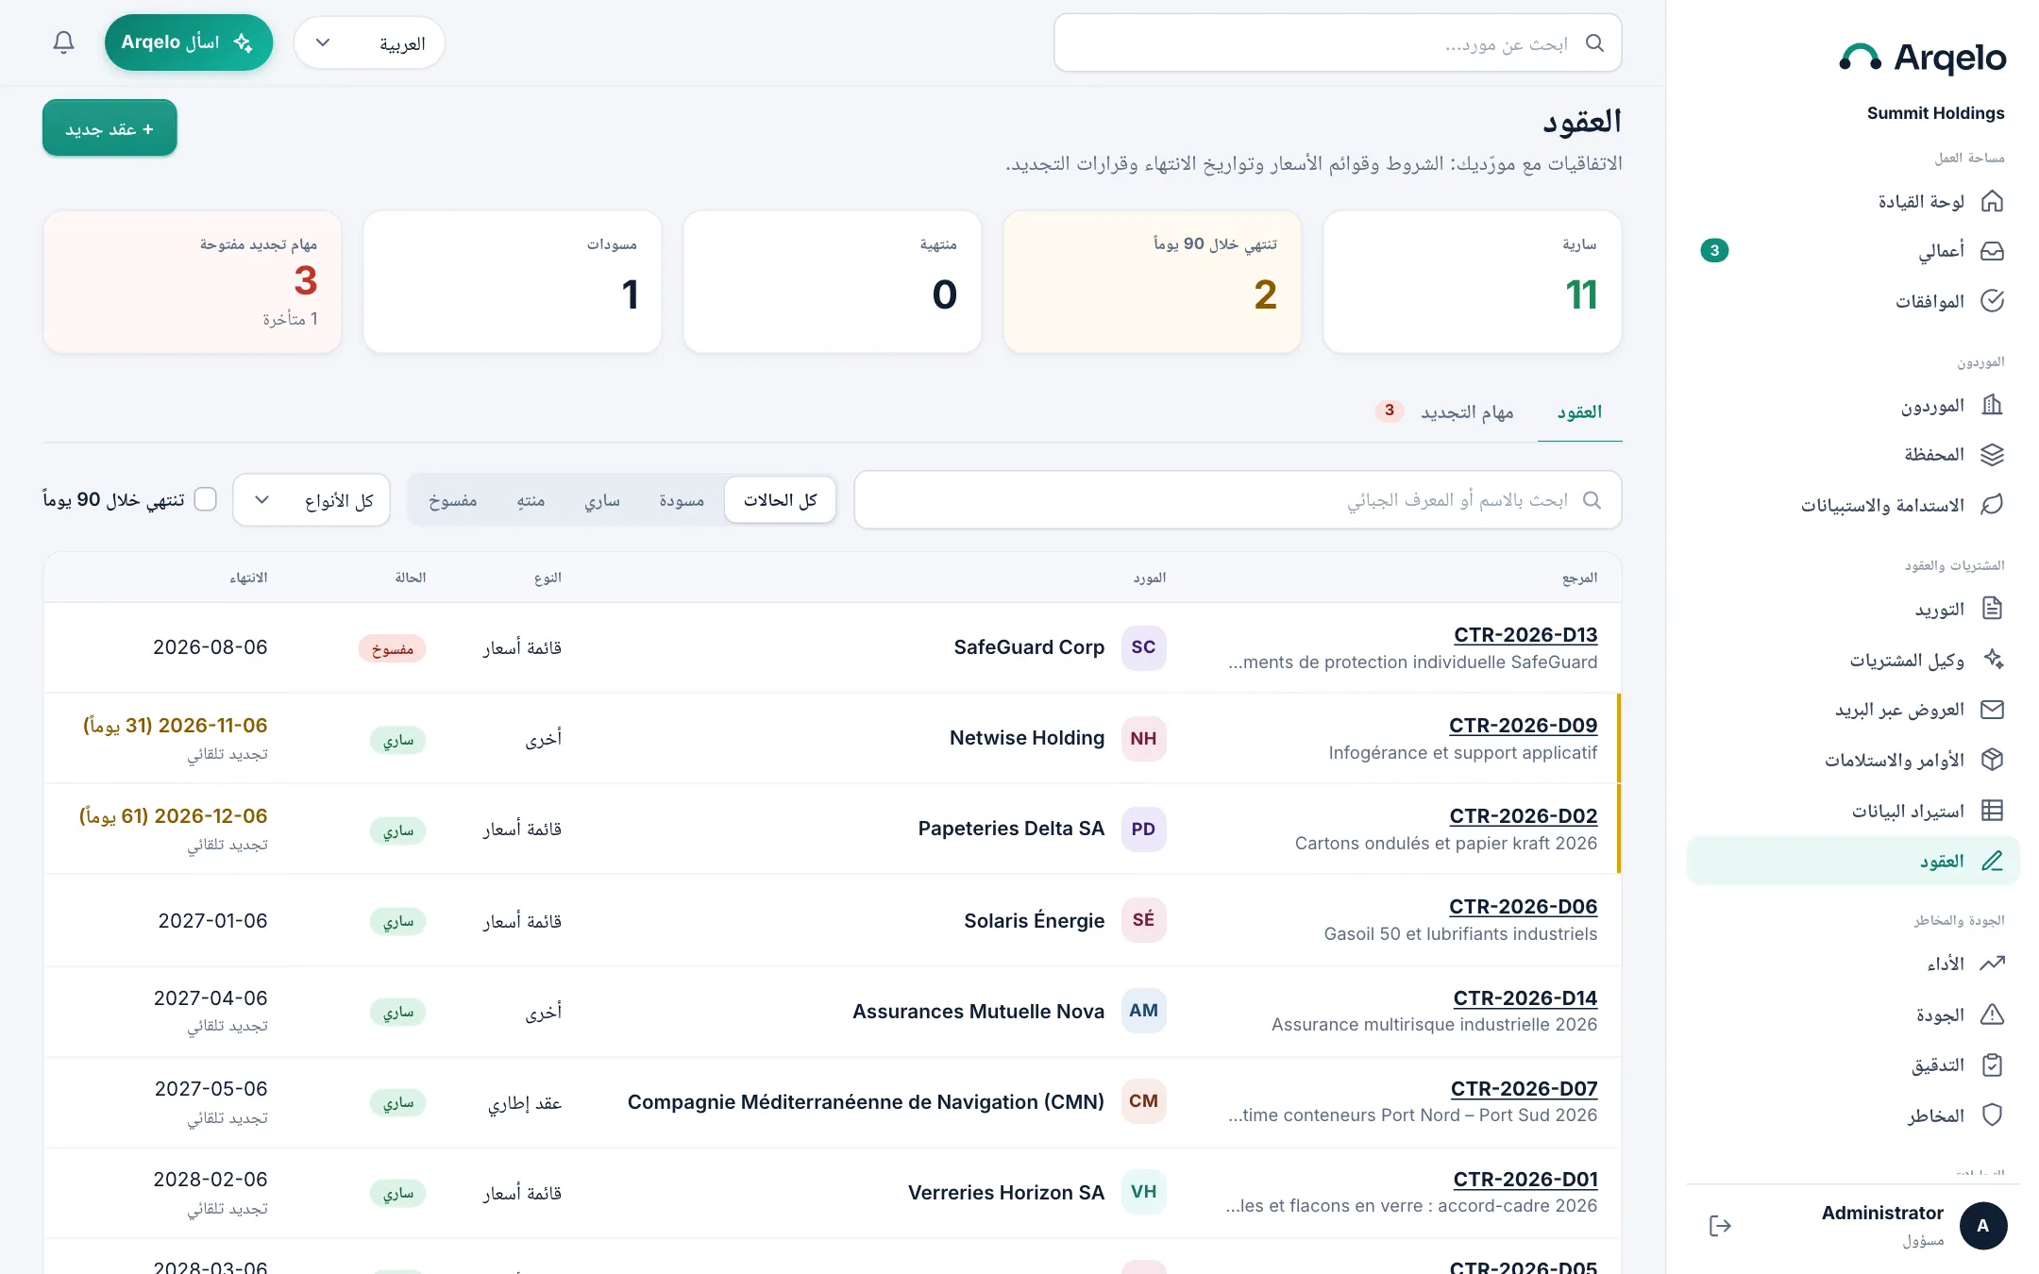Open the notifications bell icon

(63, 42)
